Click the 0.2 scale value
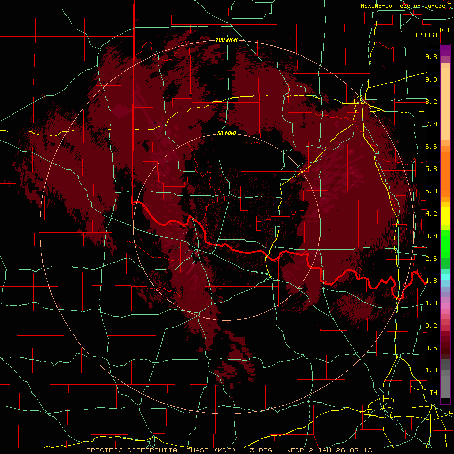 [431, 326]
